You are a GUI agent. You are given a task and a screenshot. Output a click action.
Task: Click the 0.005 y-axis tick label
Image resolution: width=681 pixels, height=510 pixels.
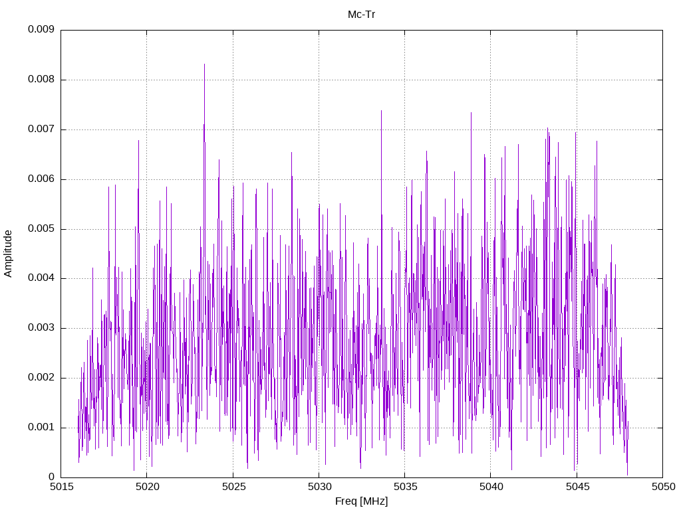[x=41, y=229]
